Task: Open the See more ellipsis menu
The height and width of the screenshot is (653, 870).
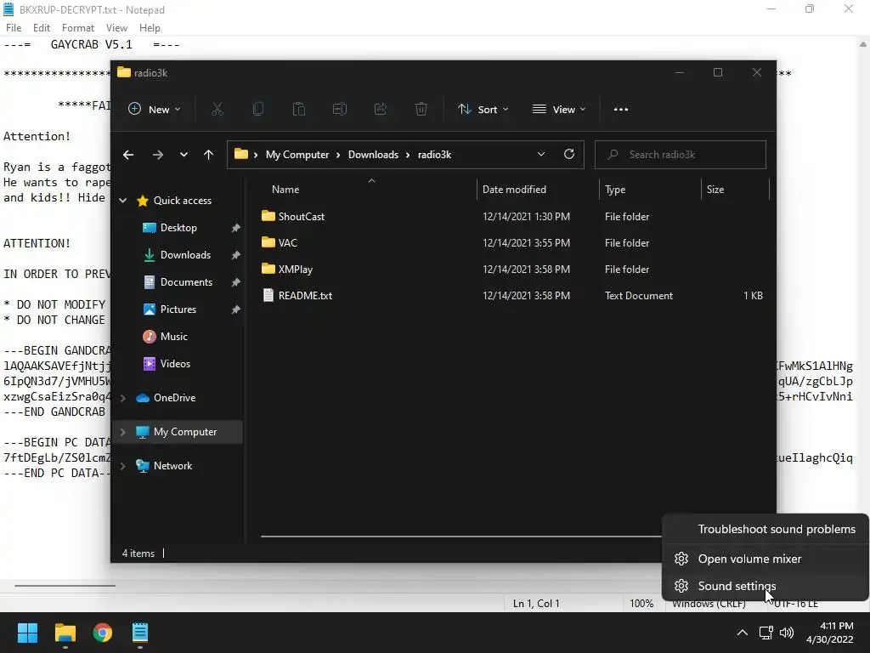Action: click(x=621, y=110)
